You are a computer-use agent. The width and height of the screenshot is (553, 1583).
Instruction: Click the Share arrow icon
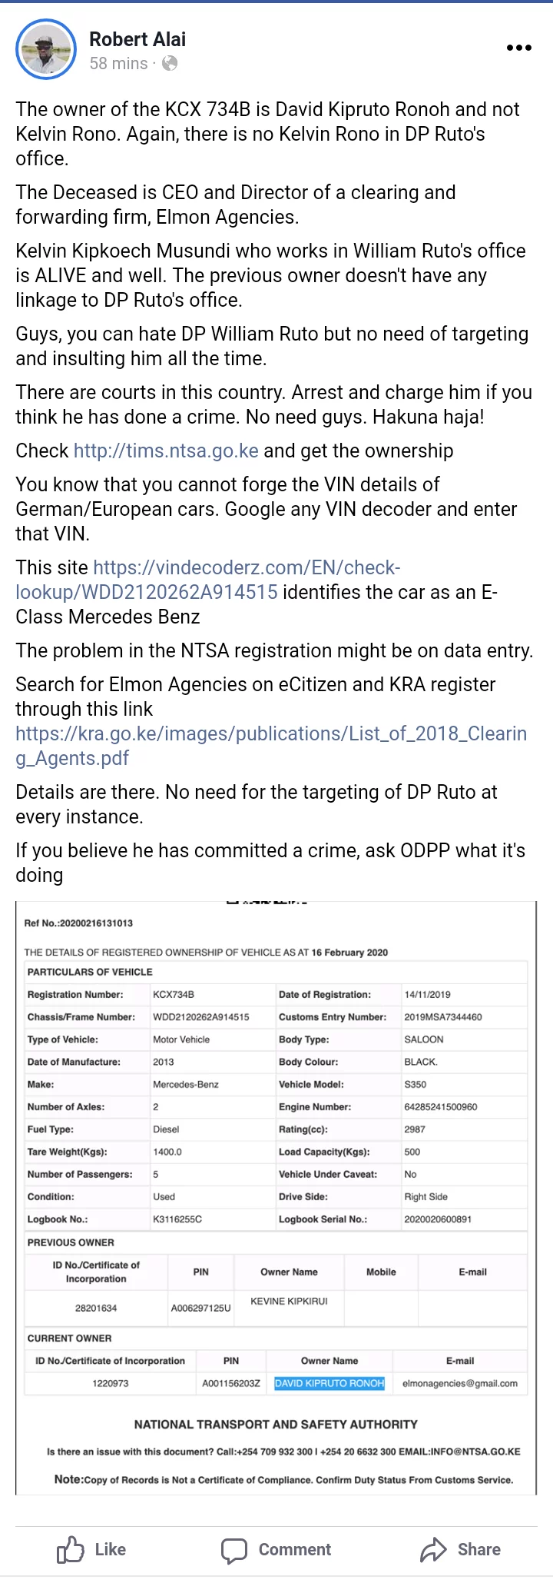pyautogui.click(x=434, y=1550)
